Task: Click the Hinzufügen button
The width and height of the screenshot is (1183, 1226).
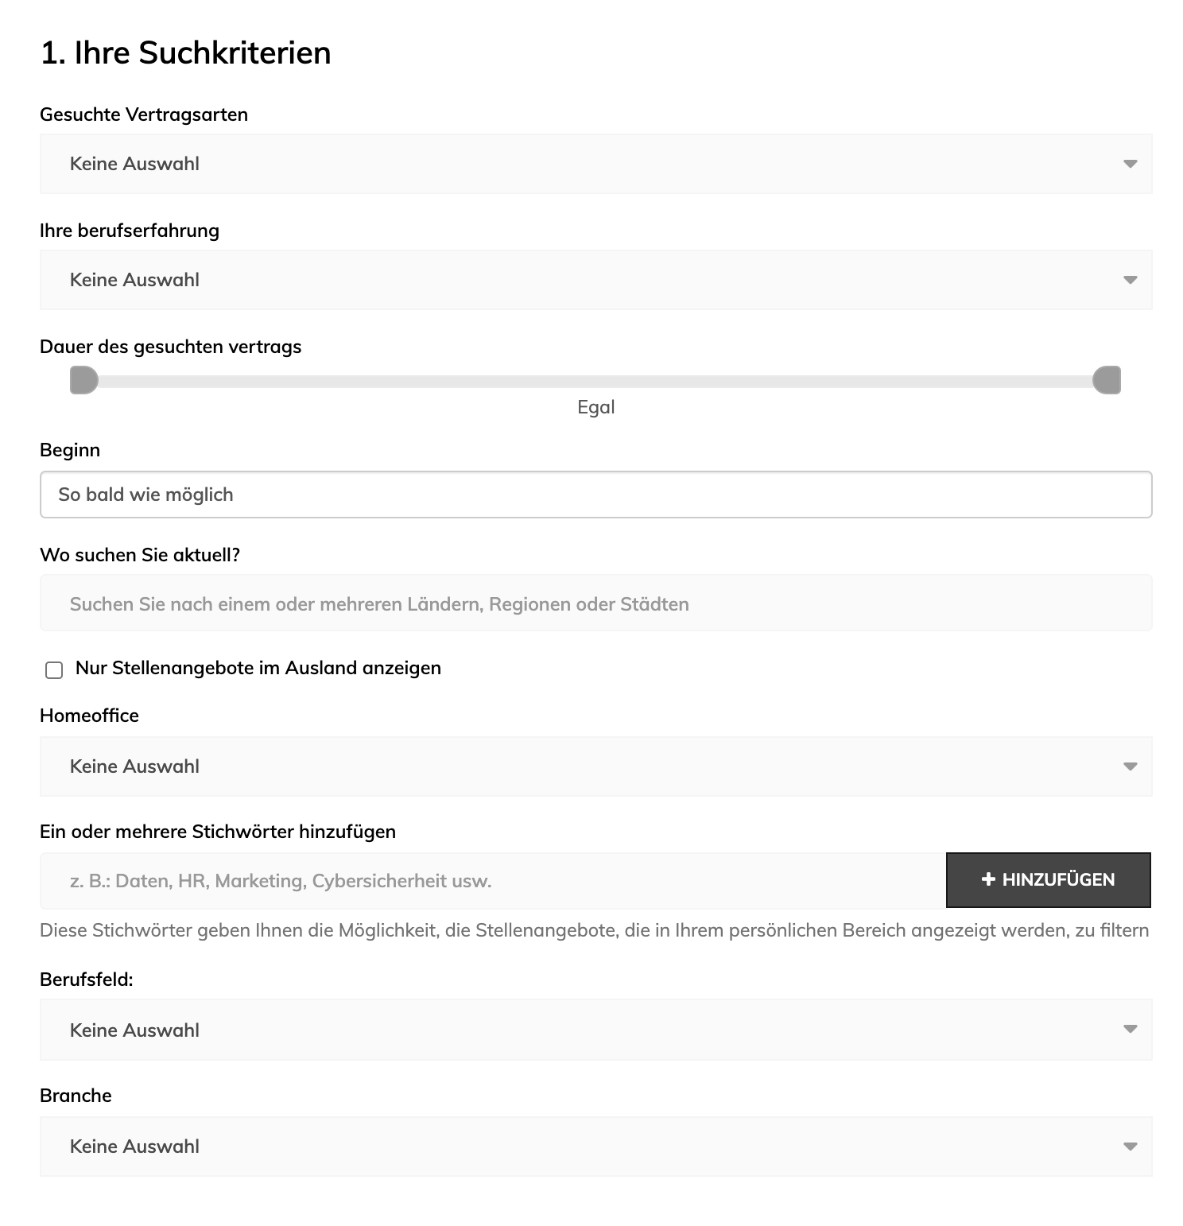Action: 1048,879
